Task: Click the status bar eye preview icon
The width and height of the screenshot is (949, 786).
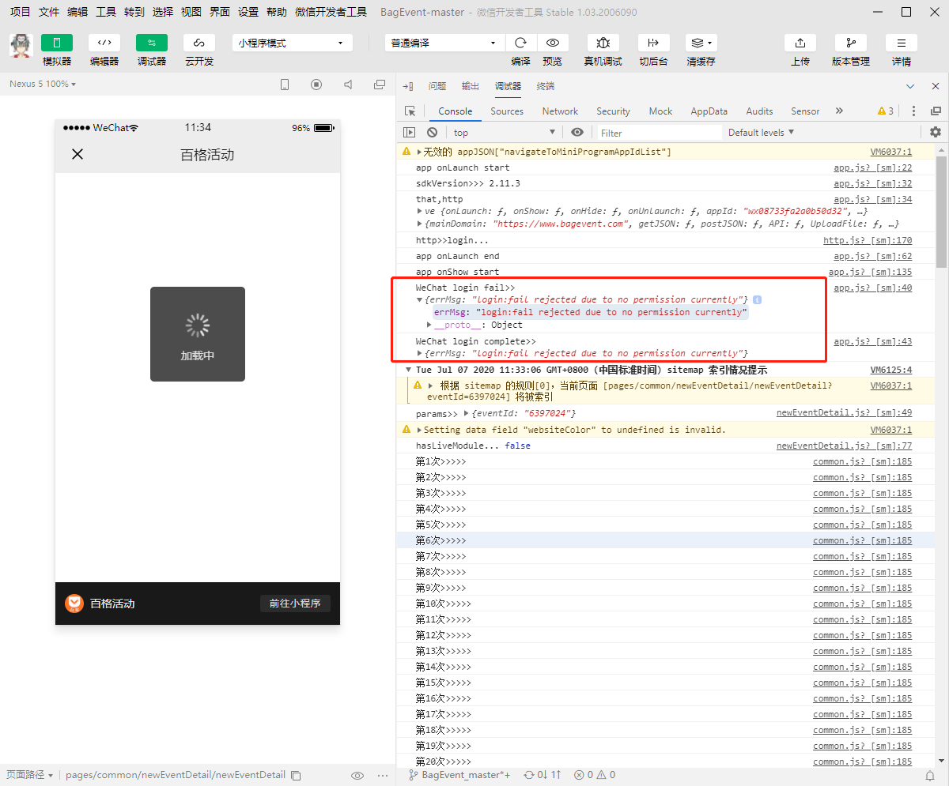Action: (357, 776)
